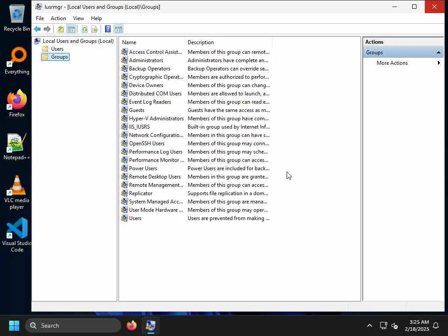This screenshot has height=336, width=448.
Task: Click the grey Forward arrow in toolbar
Action: pyautogui.click(x=47, y=29)
